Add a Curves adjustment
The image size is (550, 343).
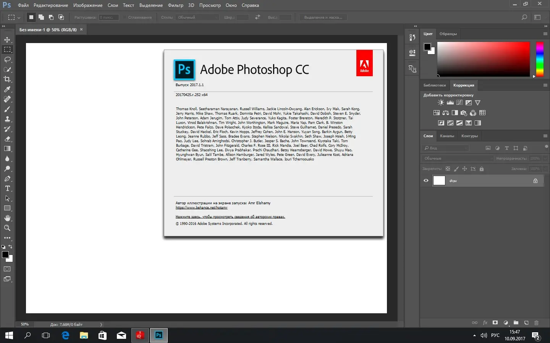459,103
